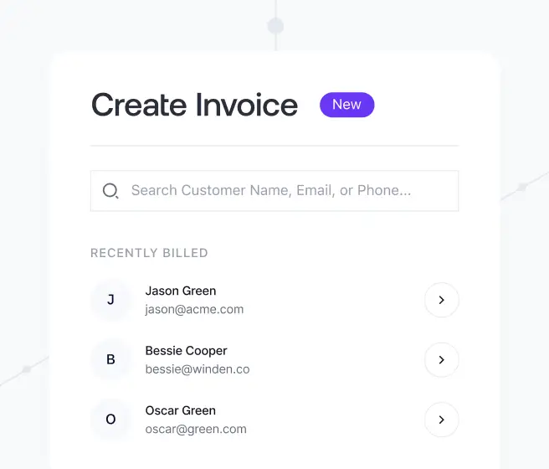Image resolution: width=549 pixels, height=469 pixels.
Task: Focus the Search Customer Name input field
Action: 285,191
